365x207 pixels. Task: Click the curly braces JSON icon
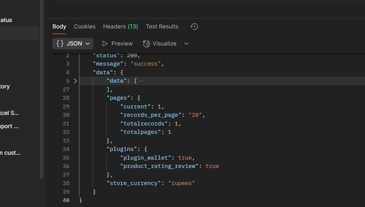[x=60, y=44]
